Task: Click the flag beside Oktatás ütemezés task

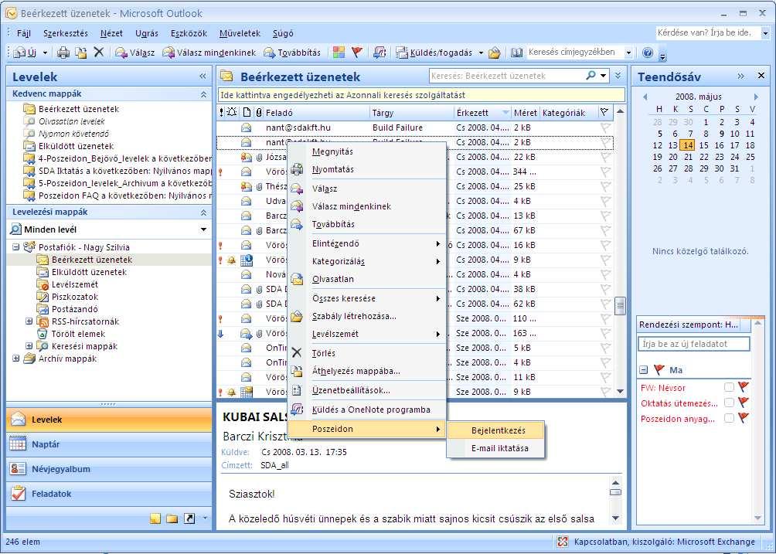Action: pyautogui.click(x=743, y=403)
